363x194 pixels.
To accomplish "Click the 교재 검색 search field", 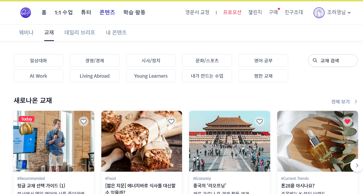I will coord(333,60).
